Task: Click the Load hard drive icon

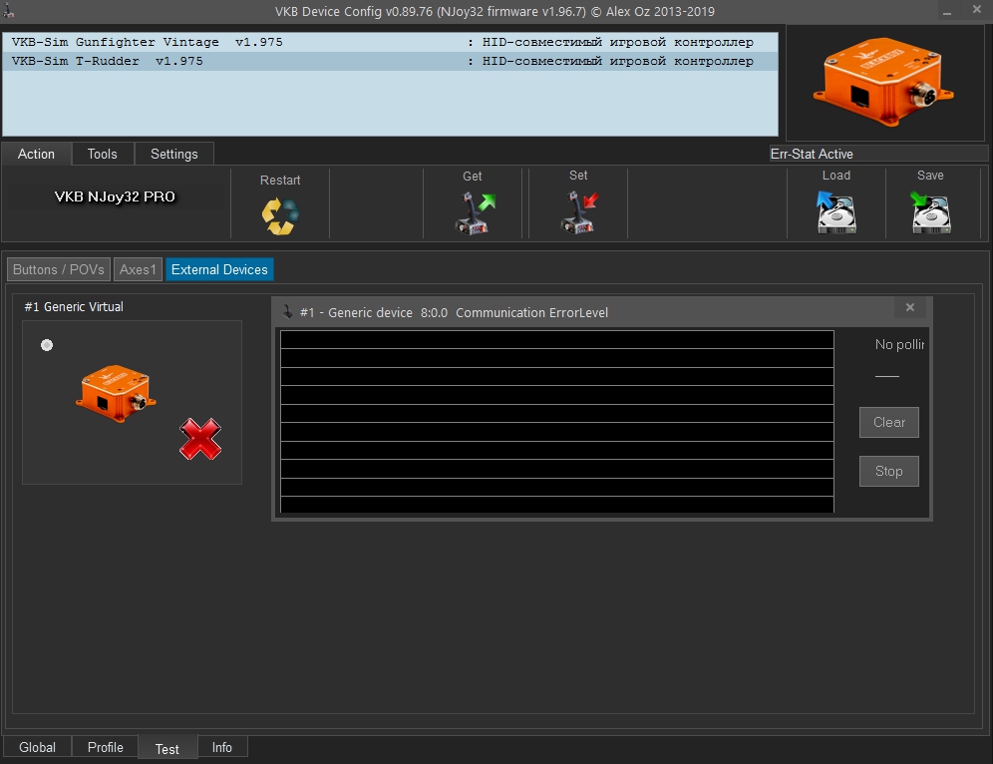Action: click(835, 212)
